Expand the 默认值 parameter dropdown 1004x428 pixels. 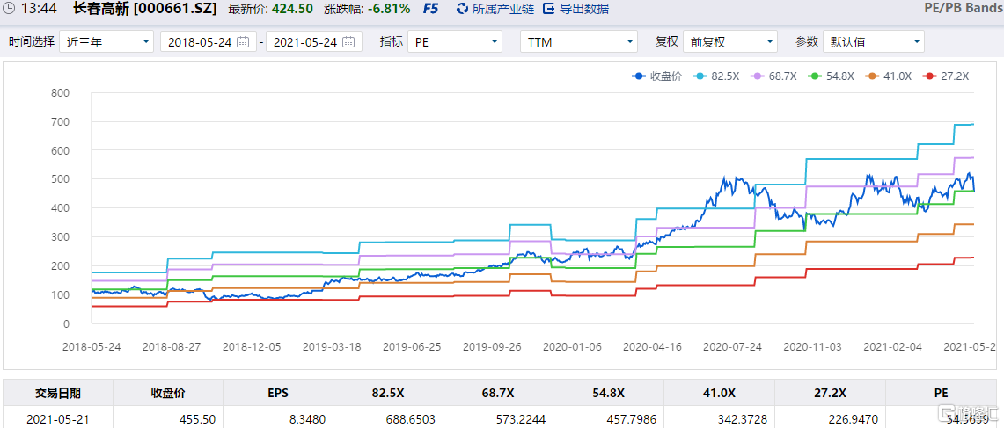[x=874, y=42]
